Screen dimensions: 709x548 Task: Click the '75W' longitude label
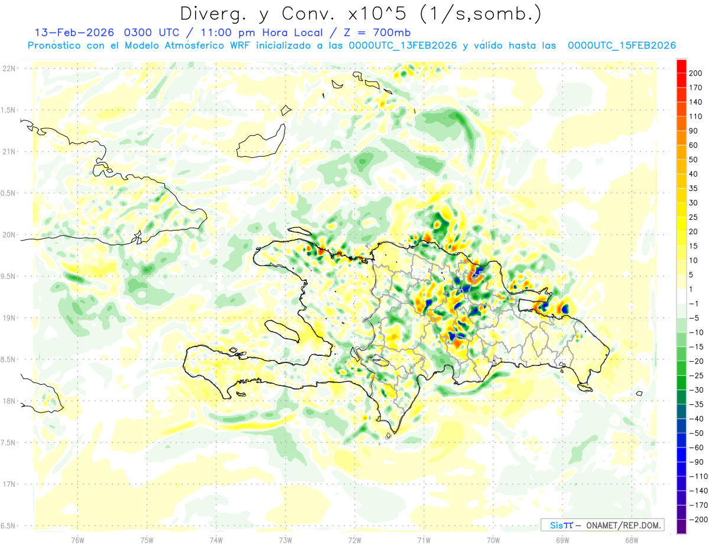coord(147,540)
